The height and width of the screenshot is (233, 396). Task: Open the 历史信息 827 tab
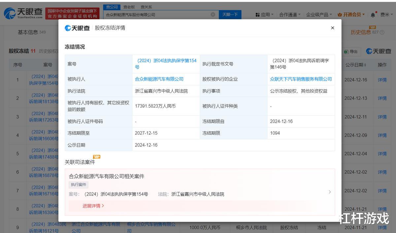365,32
